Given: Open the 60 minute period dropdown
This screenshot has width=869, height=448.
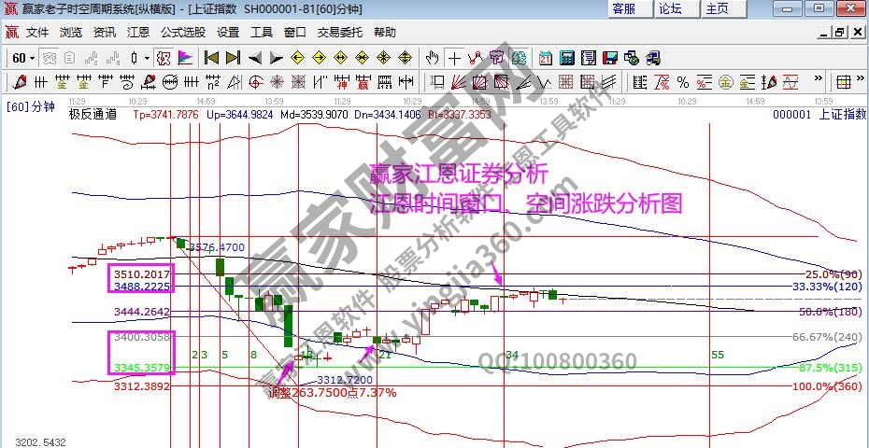Looking at the screenshot, I should coord(24,58).
